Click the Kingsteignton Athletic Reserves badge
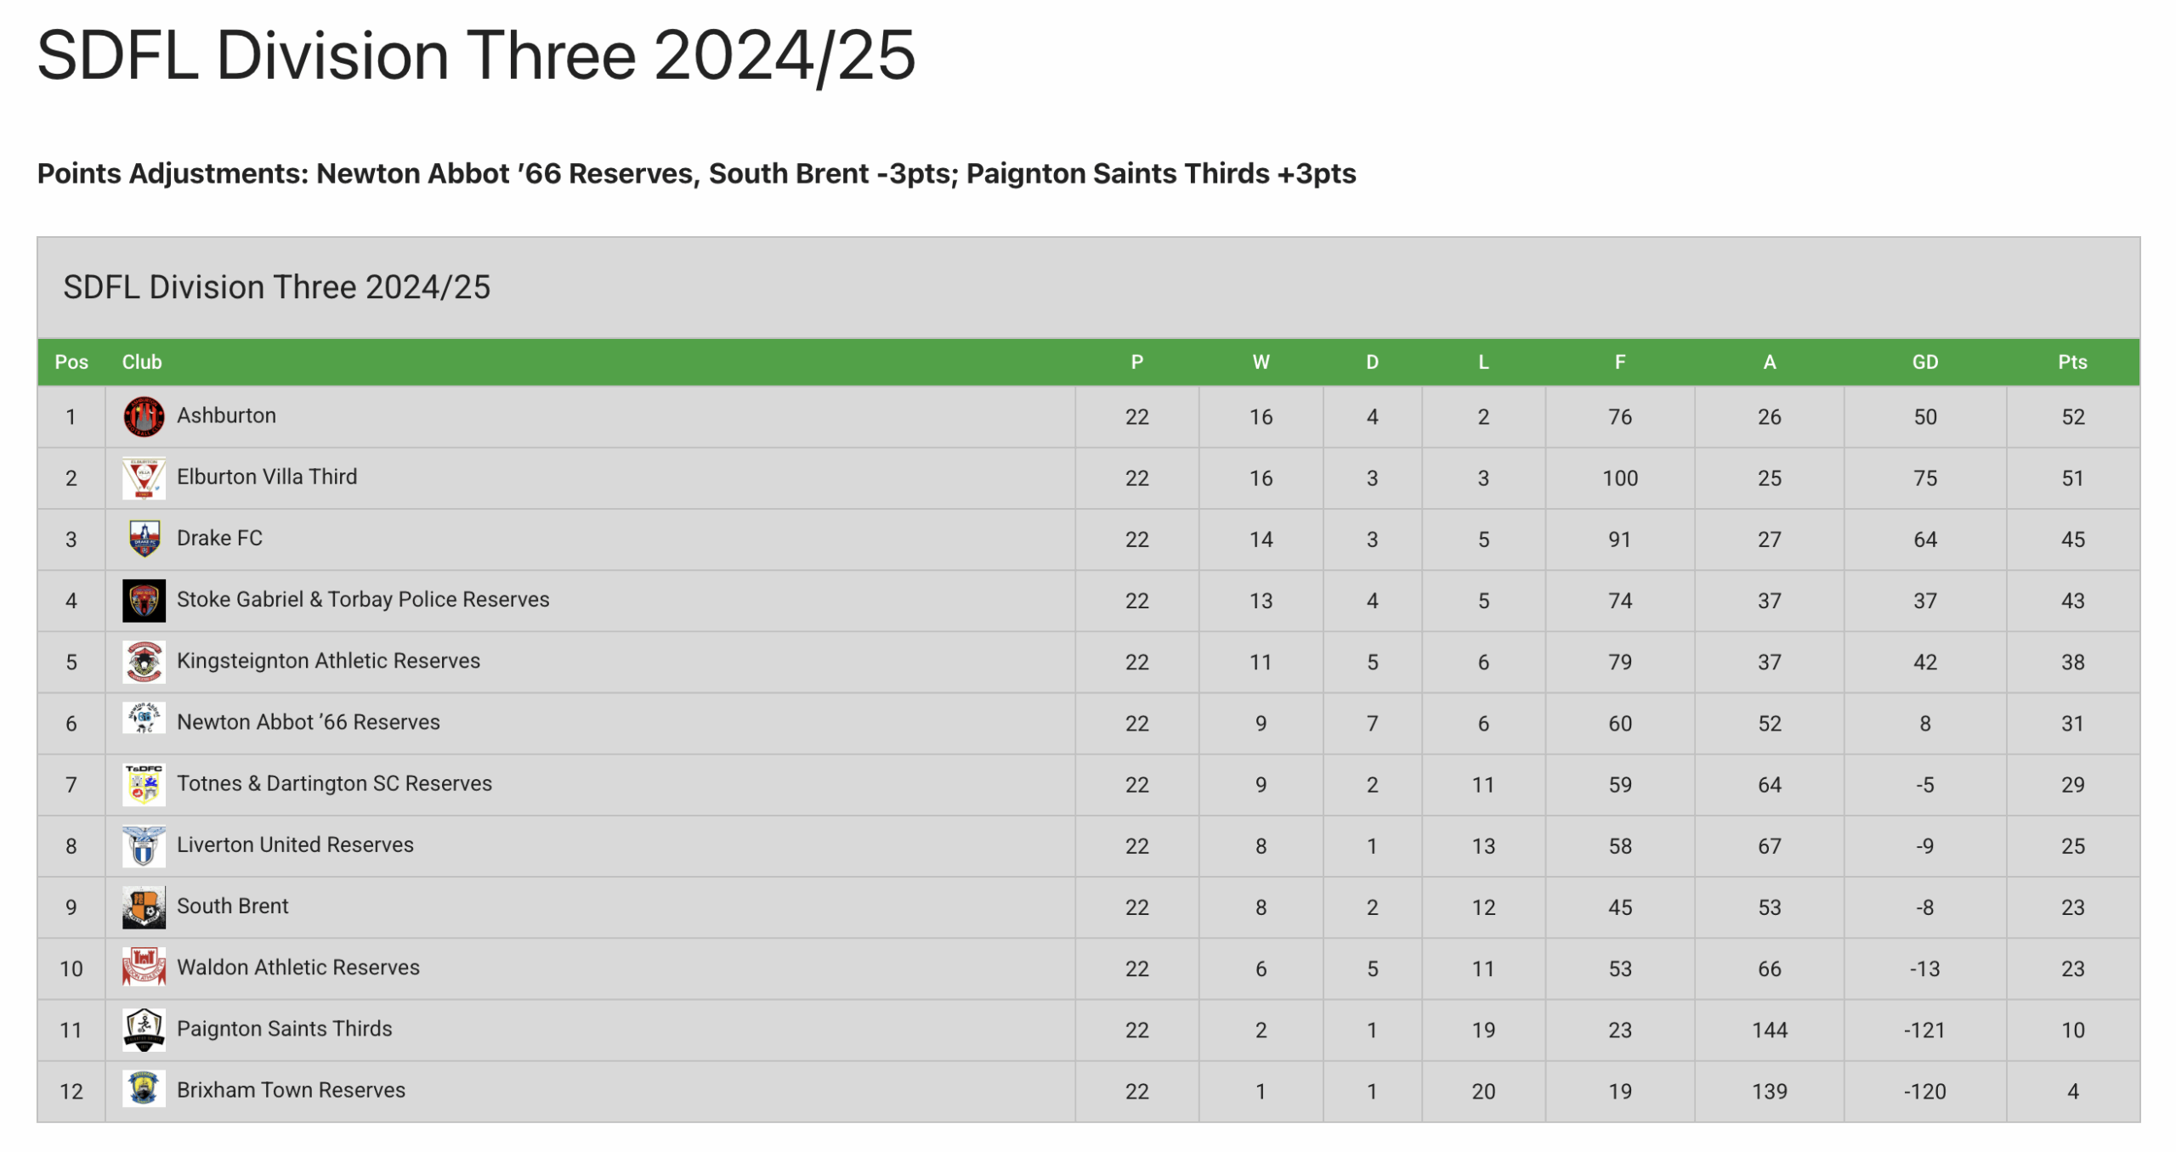The image size is (2176, 1152). pos(144,661)
